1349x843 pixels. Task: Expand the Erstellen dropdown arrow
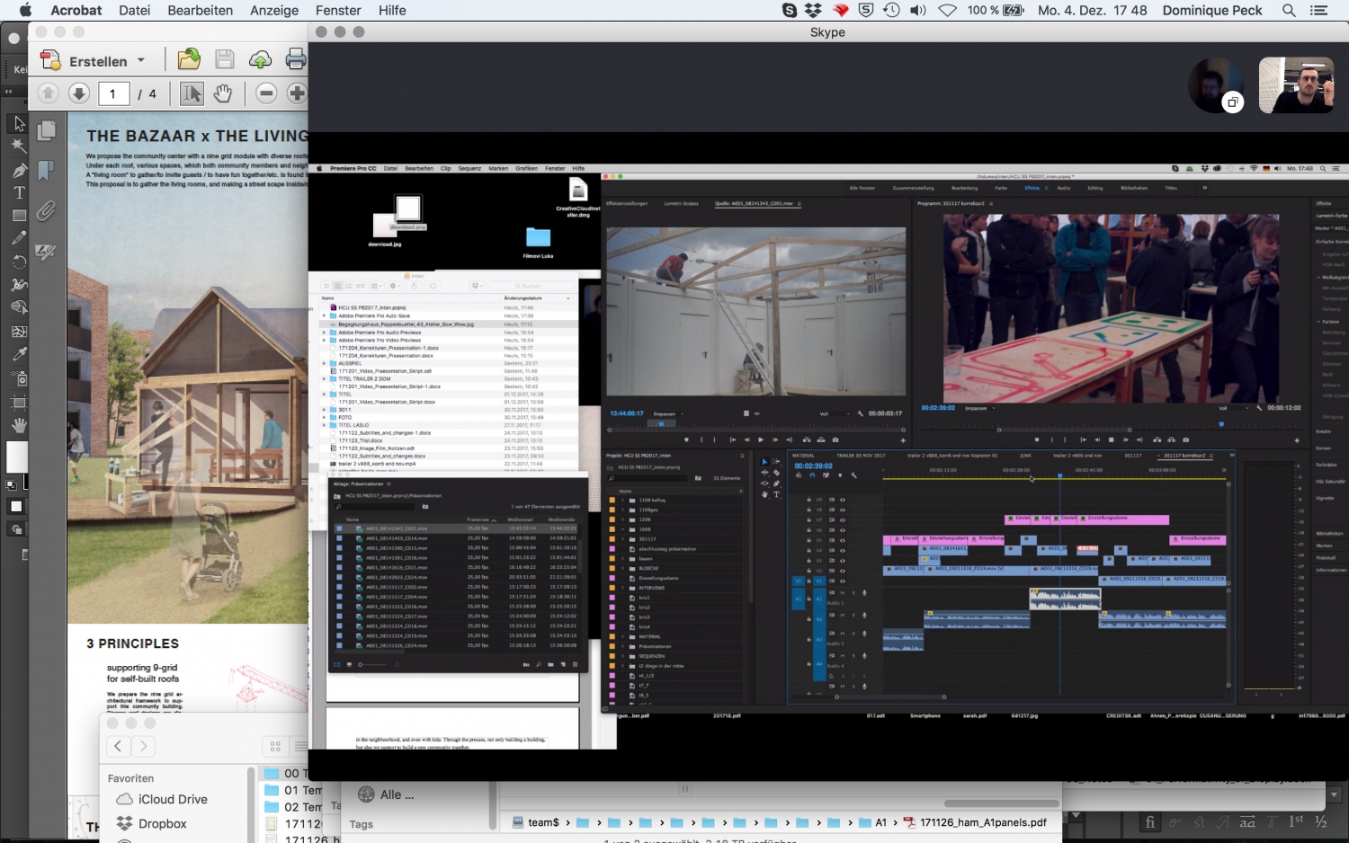tap(141, 61)
